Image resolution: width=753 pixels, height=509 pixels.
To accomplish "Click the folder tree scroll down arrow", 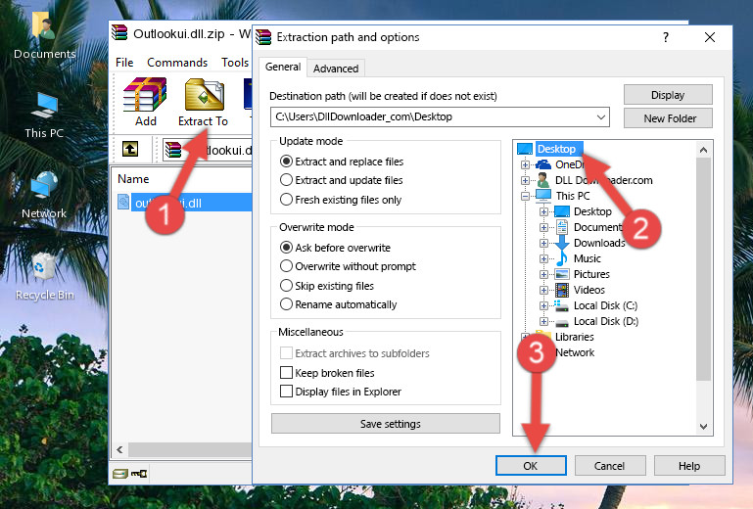I will point(703,427).
